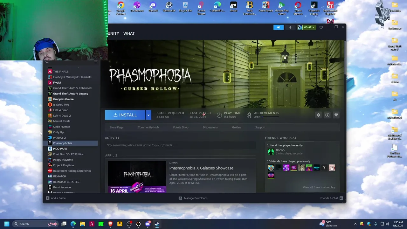Open Steam announcements megaphone button
The height and width of the screenshot is (229, 407).
click(x=278, y=27)
